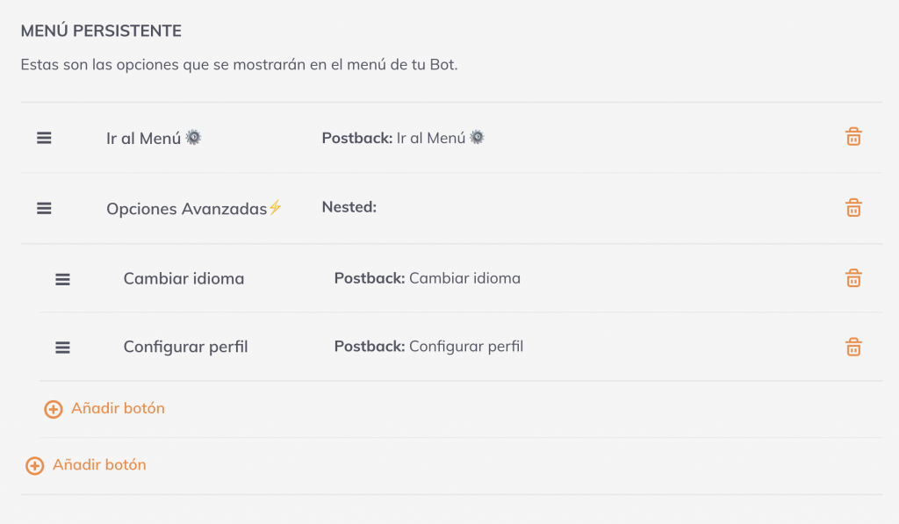Screen dimensions: 899x524
Task: Remove the Cambiar idioma button
Action: click(x=852, y=278)
